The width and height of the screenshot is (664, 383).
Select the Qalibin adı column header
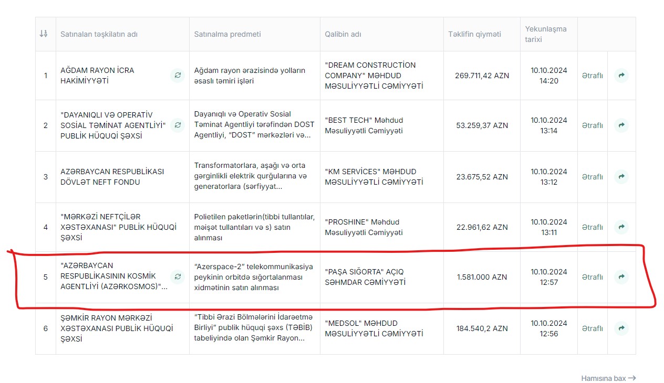pos(343,34)
